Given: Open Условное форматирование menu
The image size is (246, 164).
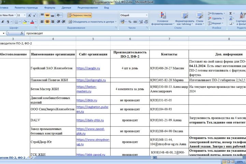Looking at the screenshot, I should (163, 18).
